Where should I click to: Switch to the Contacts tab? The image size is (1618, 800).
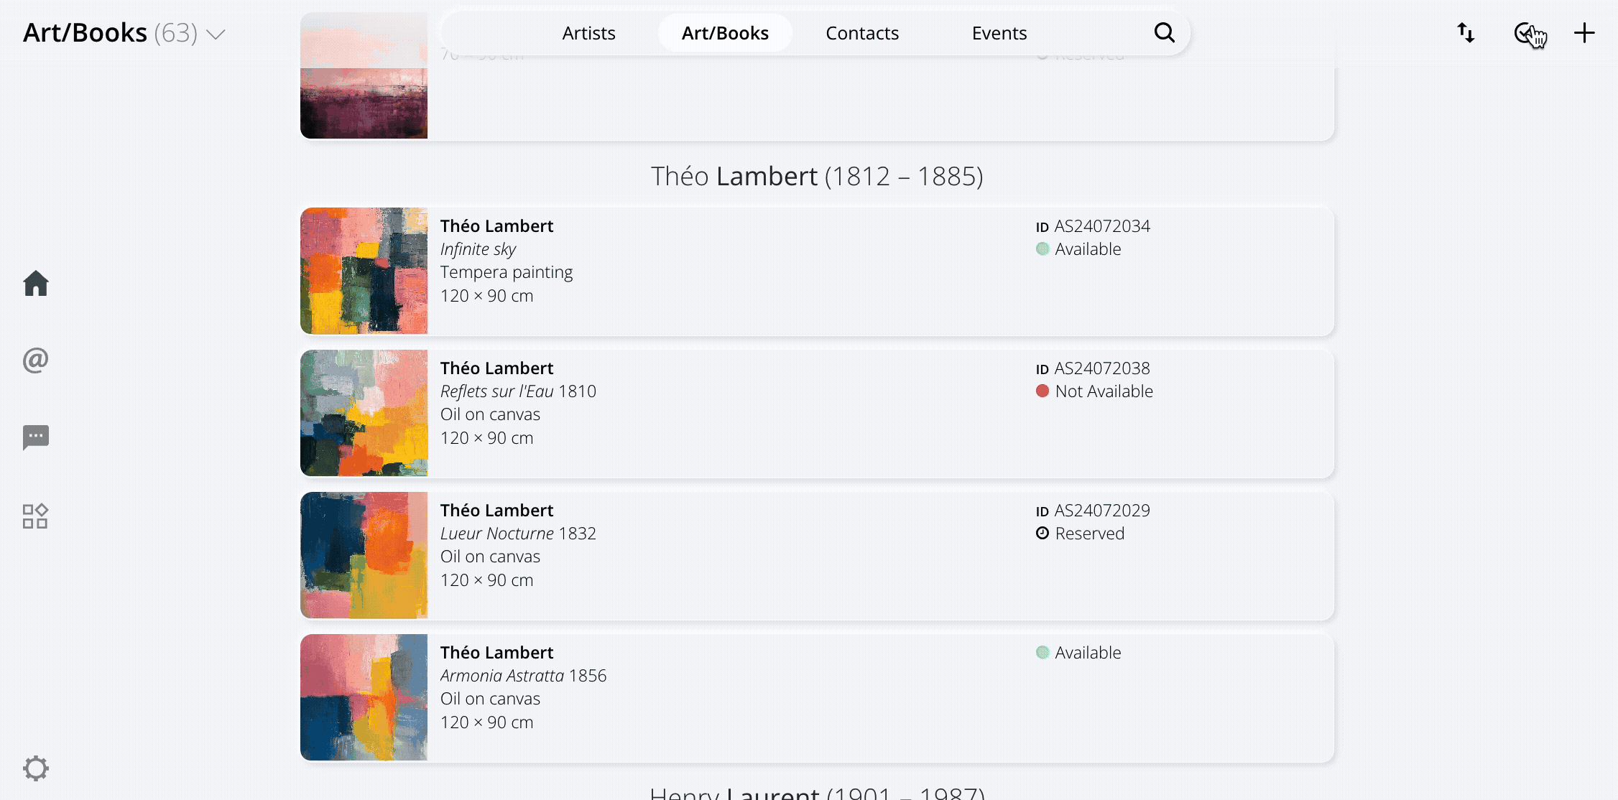pos(862,33)
